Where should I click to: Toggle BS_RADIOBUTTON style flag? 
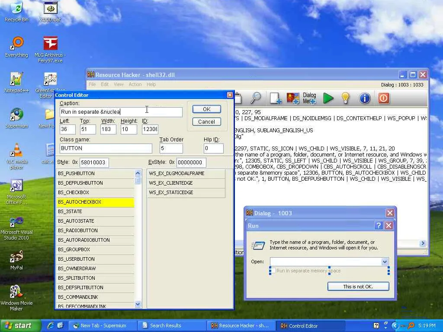(96, 230)
